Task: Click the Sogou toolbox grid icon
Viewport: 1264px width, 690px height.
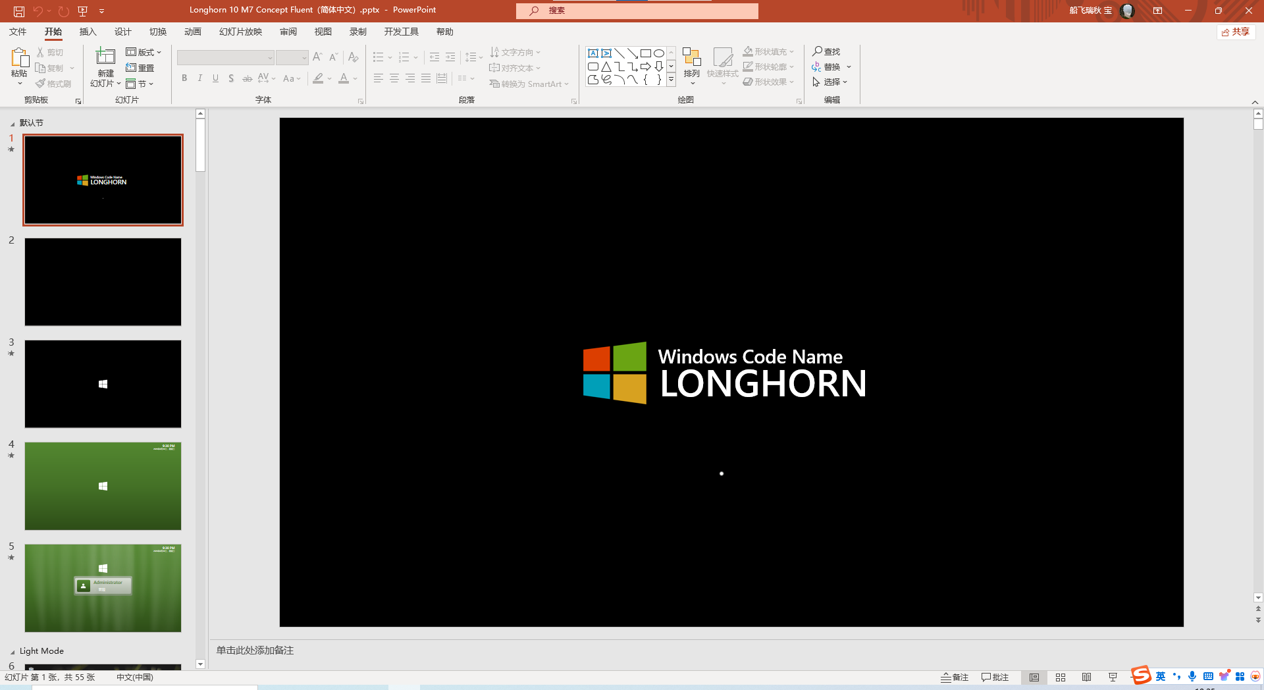Action: coord(1240,677)
